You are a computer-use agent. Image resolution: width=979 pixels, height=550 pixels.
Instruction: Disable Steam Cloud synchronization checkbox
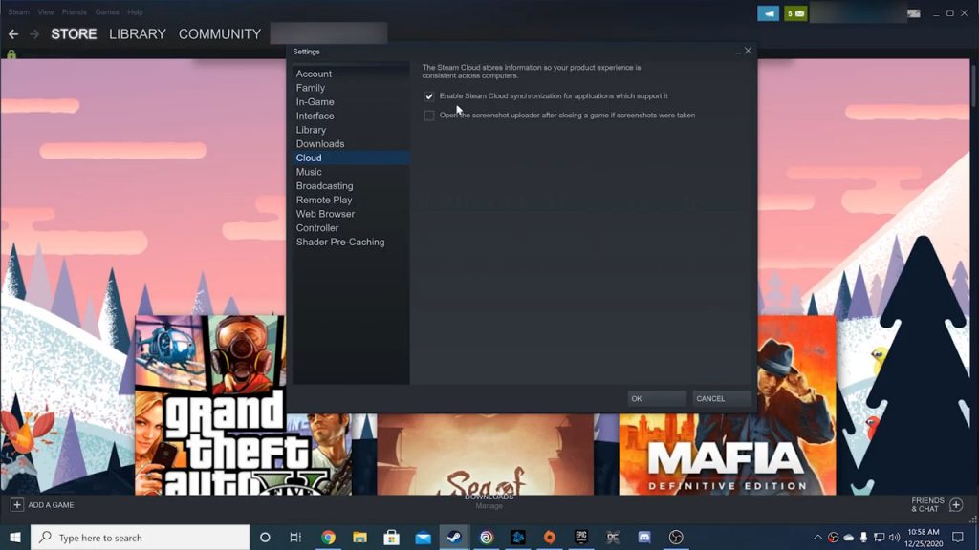pos(429,96)
